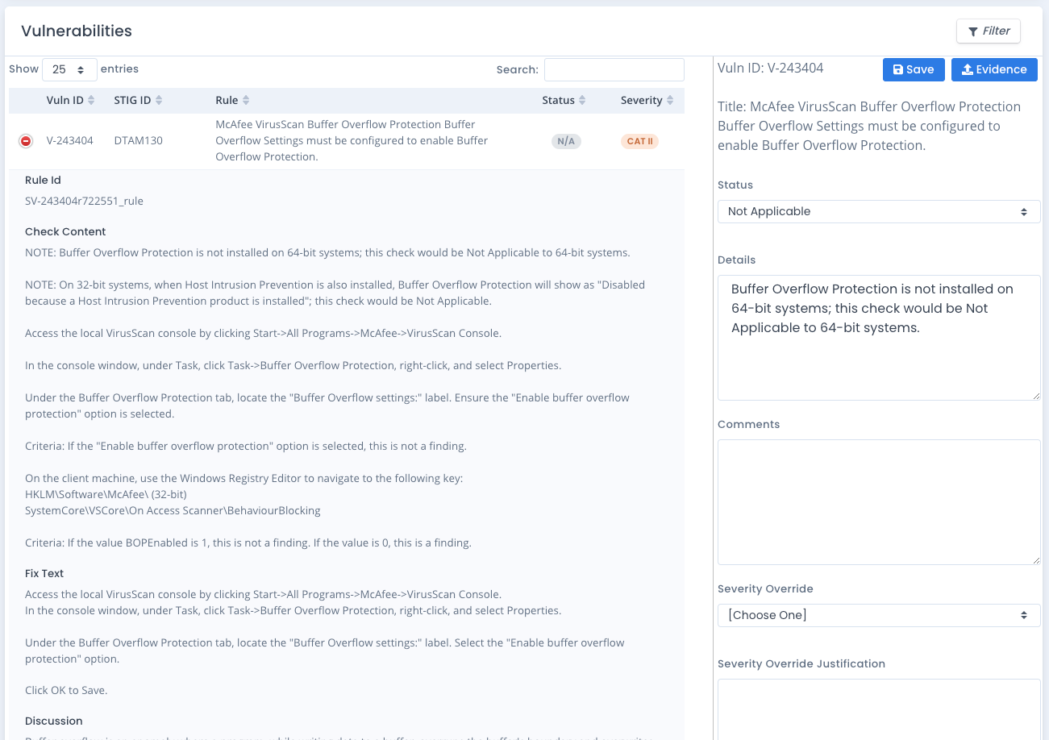Screen dimensions: 1049x740
Task: Open the Severity Override dropdown
Action: coord(879,615)
